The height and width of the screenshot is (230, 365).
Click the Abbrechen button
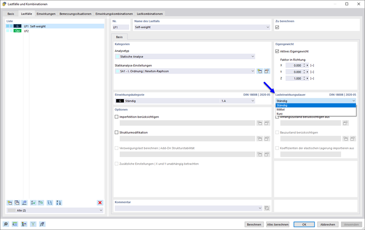(x=328, y=224)
